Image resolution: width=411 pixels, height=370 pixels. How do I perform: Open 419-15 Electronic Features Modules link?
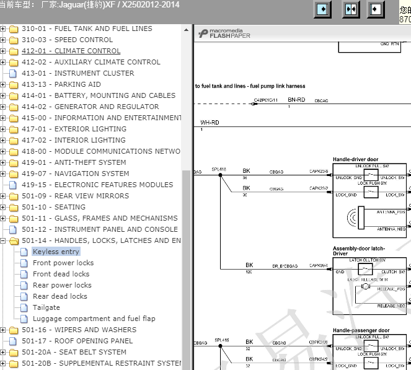(97, 185)
